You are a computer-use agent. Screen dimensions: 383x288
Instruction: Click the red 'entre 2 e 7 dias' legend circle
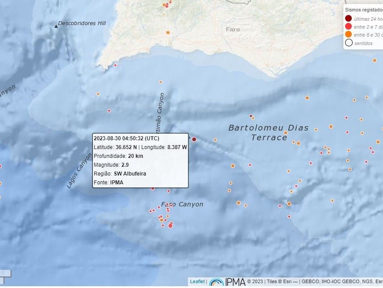[x=349, y=26]
